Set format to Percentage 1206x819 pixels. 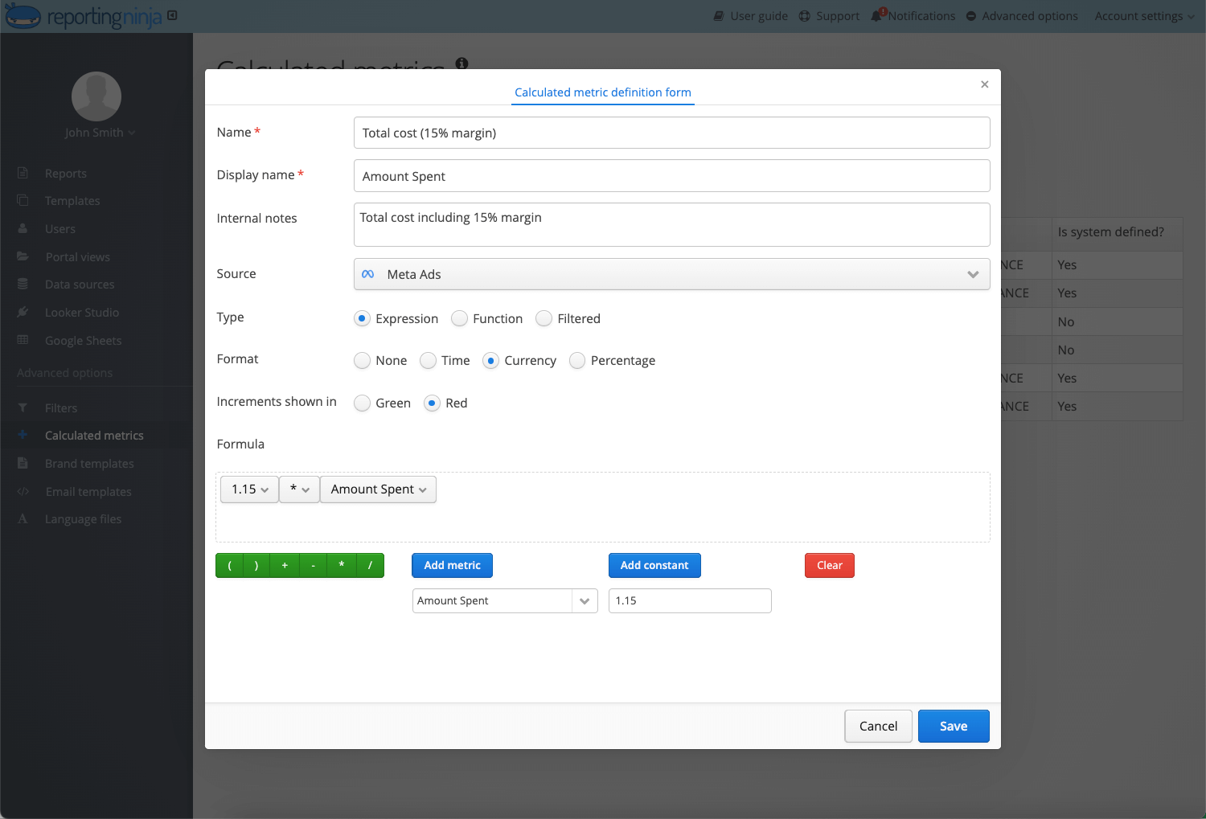tap(576, 360)
